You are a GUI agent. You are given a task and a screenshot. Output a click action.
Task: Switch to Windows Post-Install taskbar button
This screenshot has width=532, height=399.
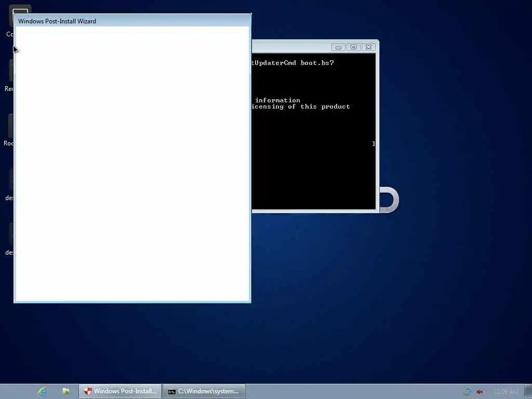point(120,391)
